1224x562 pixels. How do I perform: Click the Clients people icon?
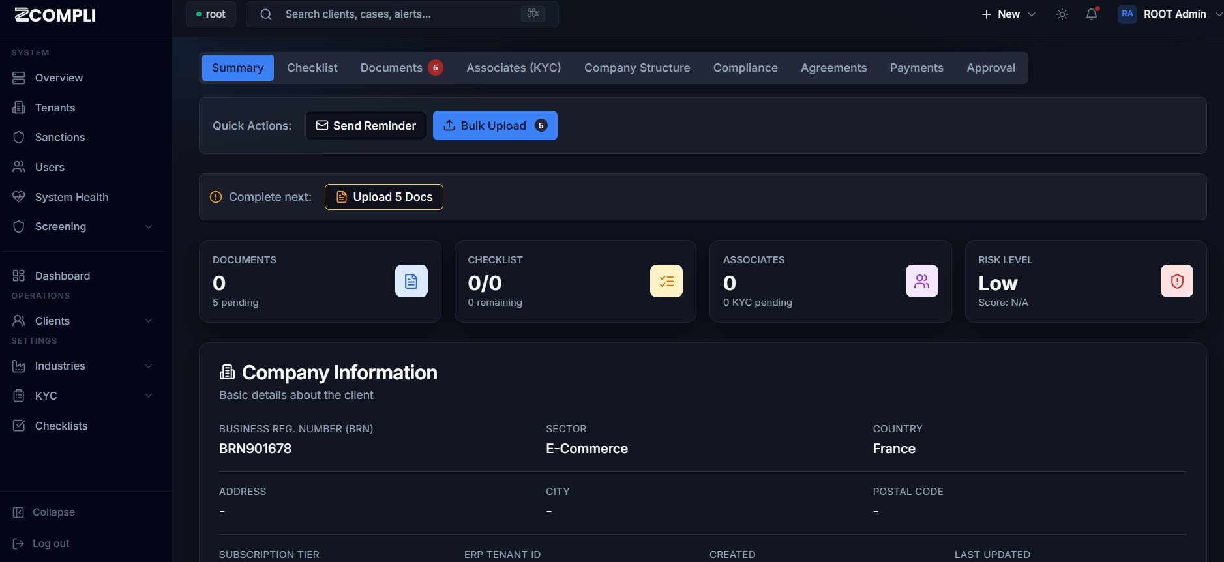click(19, 321)
